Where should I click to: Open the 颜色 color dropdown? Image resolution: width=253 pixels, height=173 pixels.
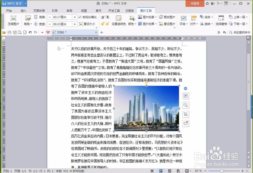[x=132, y=20]
